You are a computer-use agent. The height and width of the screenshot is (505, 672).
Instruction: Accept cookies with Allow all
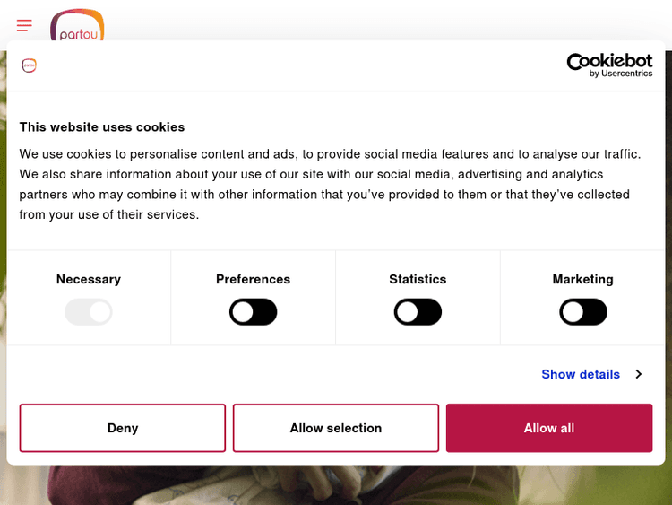point(549,428)
